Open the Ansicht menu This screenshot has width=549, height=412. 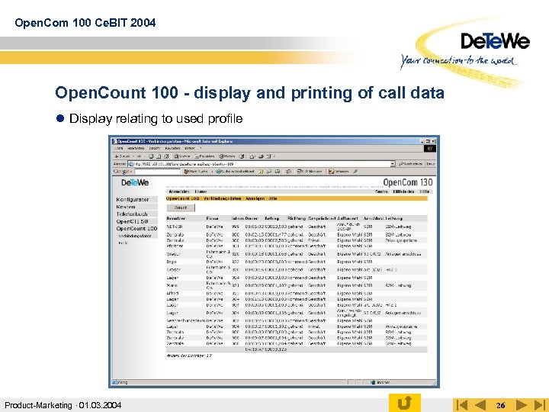pyautogui.click(x=155, y=149)
